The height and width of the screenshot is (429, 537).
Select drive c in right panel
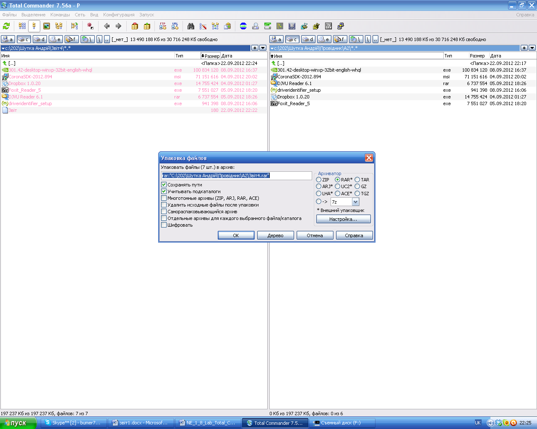click(292, 39)
